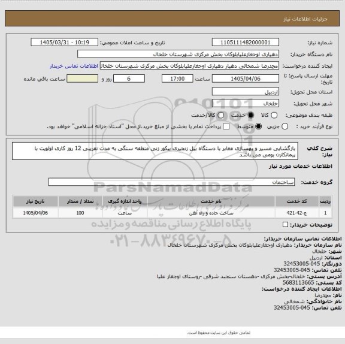
Task: Select the 'خدمت' radio button
Action: [x=250, y=115]
